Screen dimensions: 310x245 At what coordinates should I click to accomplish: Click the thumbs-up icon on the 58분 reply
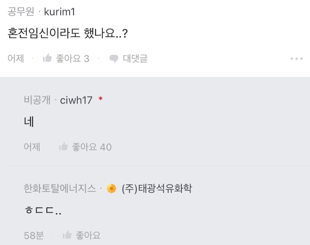tap(67, 235)
